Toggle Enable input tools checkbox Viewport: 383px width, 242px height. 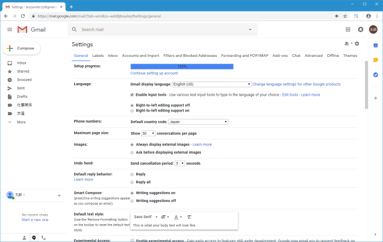132,95
